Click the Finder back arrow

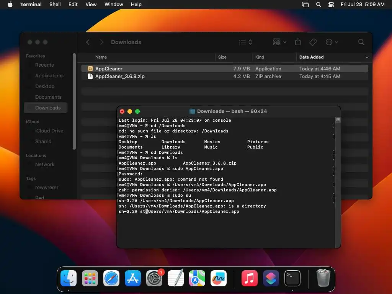coord(88,42)
